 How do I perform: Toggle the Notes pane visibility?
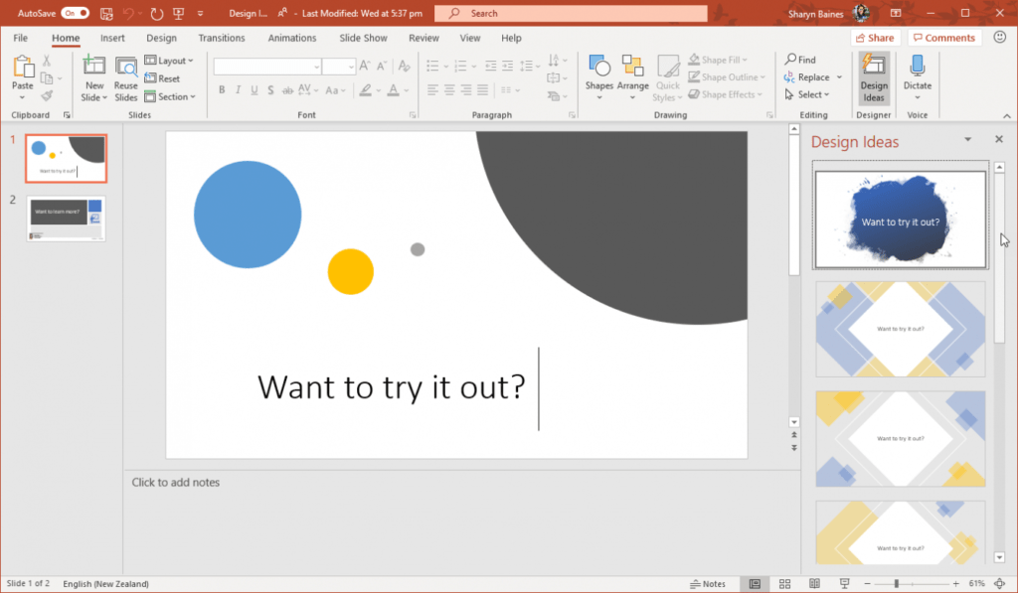708,583
